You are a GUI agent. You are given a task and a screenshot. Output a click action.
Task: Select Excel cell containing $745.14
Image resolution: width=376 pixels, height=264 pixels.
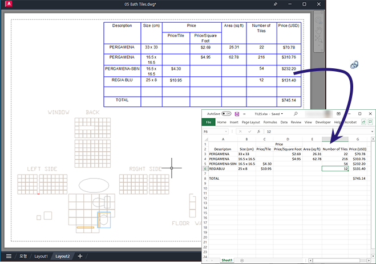click(358, 179)
